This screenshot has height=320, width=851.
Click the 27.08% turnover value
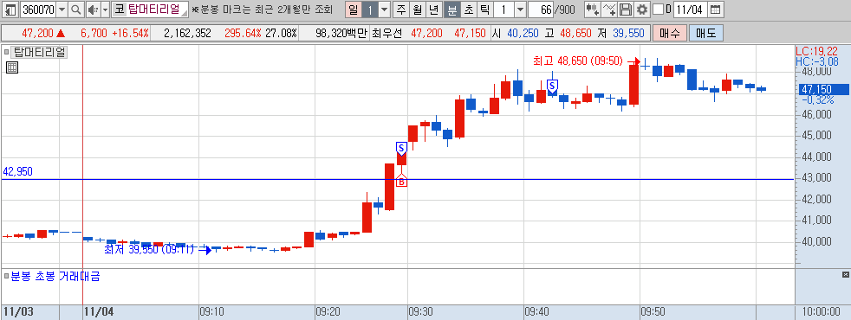pos(281,33)
